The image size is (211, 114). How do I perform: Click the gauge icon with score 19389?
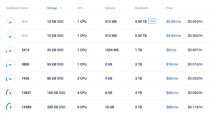click(11, 106)
